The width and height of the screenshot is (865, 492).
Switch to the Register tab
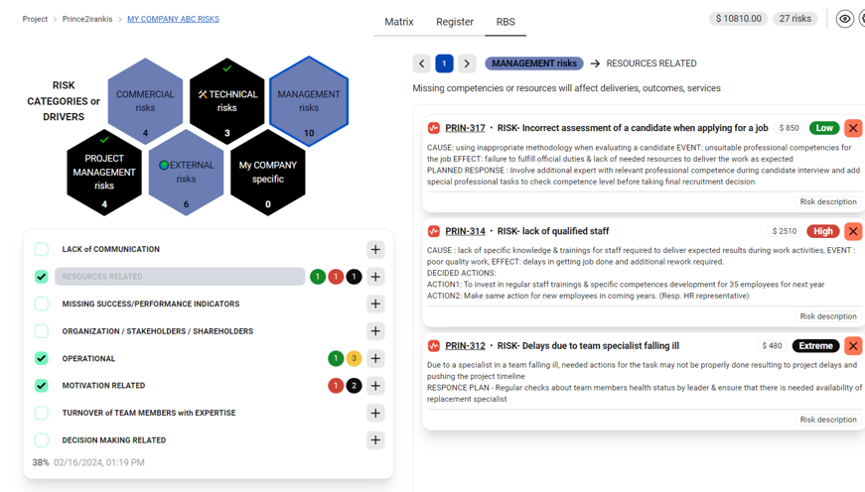tap(455, 22)
